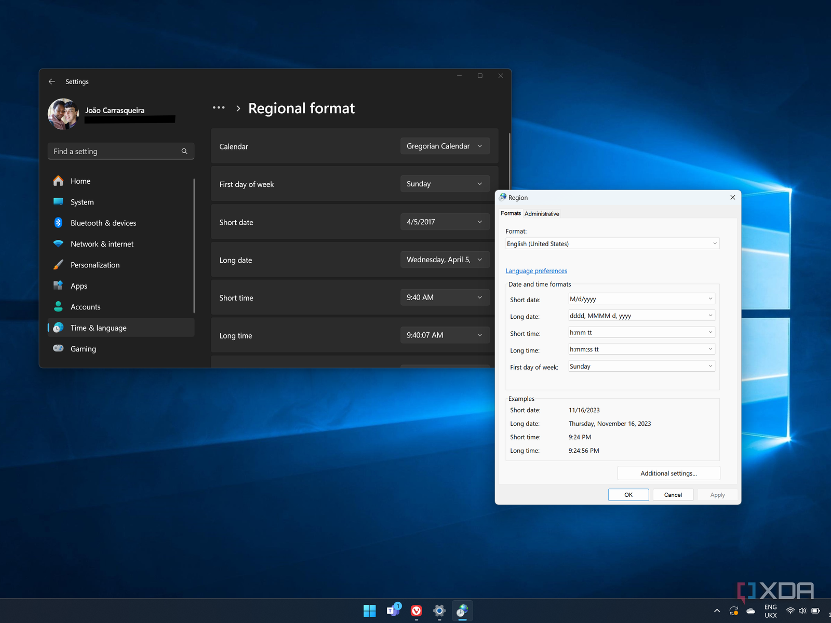The height and width of the screenshot is (623, 831).
Task: Click the Settings back arrow icon
Action: coord(51,82)
